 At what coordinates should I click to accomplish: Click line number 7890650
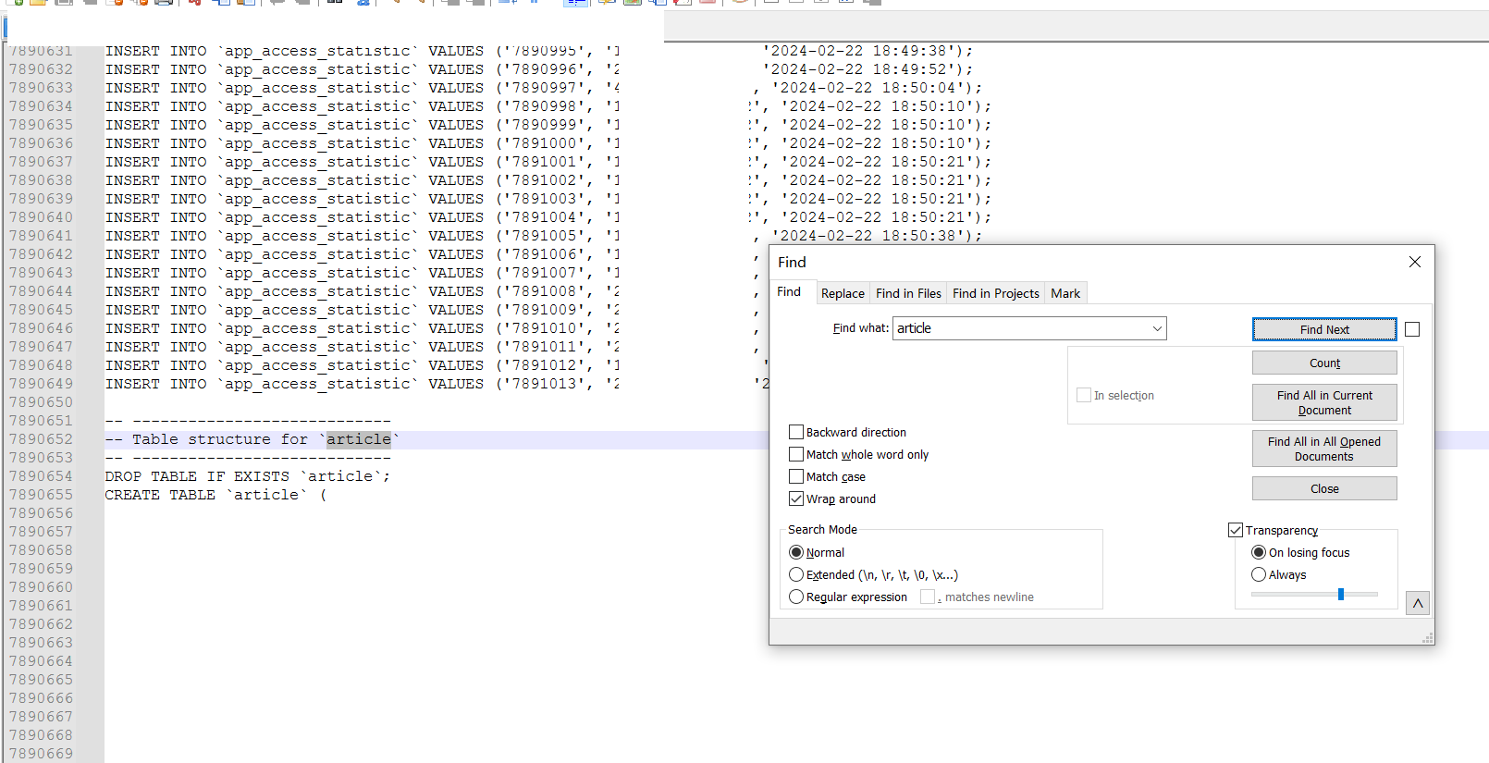[41, 402]
